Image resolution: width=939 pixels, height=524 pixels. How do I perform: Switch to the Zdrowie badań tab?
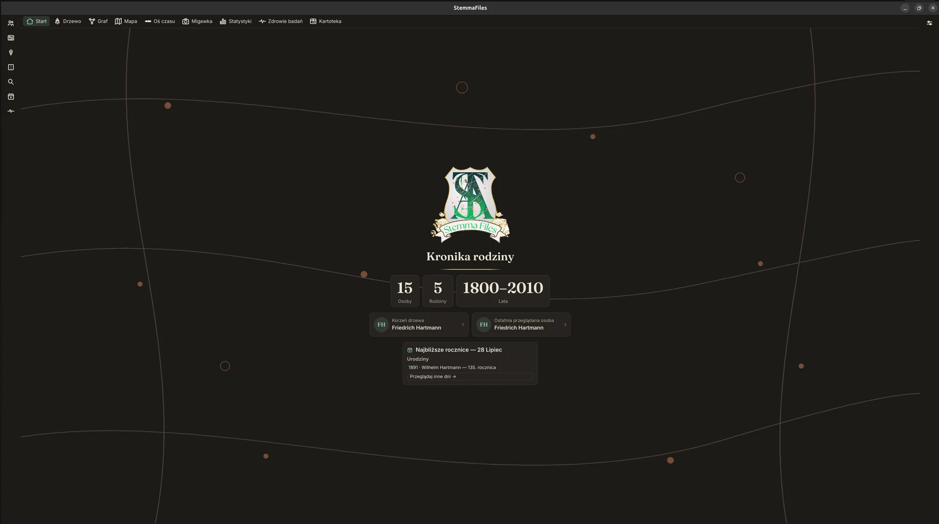click(x=281, y=22)
